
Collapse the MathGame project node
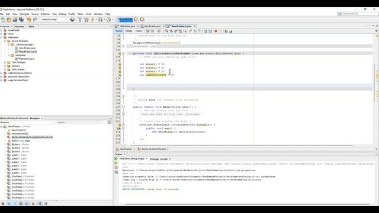[x=1, y=37]
